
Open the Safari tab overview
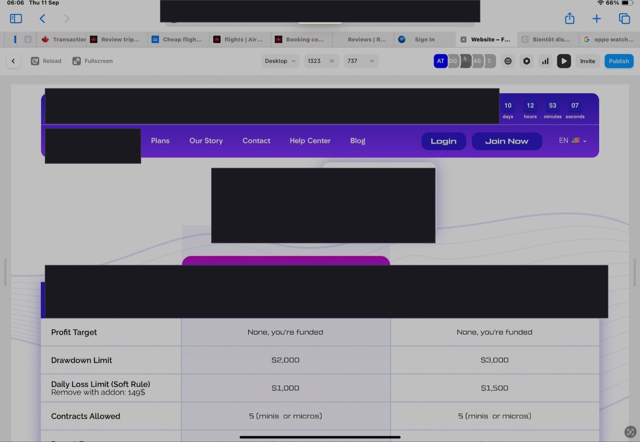tap(624, 18)
